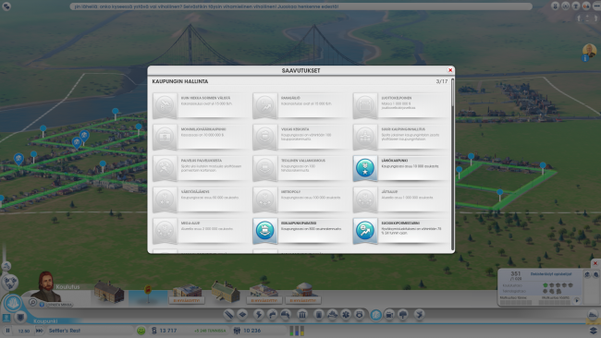
Task: Open the health services menu icon
Action: [x=346, y=315]
